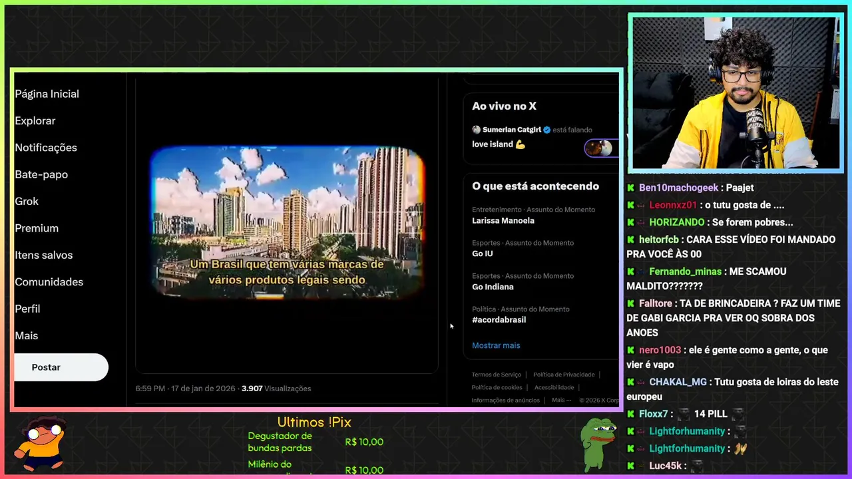The width and height of the screenshot is (852, 479).
Task: Click the Paajet chat message
Action: click(x=740, y=188)
